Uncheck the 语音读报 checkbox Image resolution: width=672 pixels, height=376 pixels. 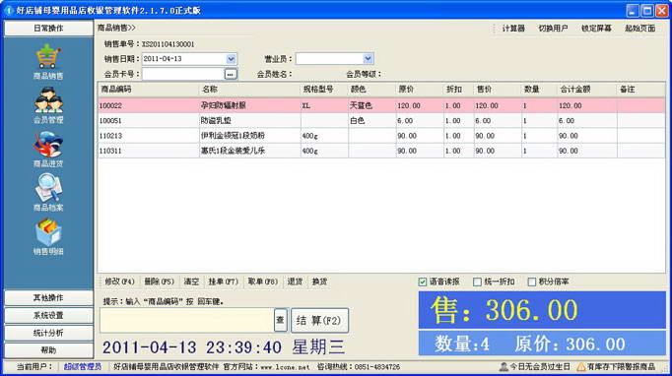(x=423, y=282)
